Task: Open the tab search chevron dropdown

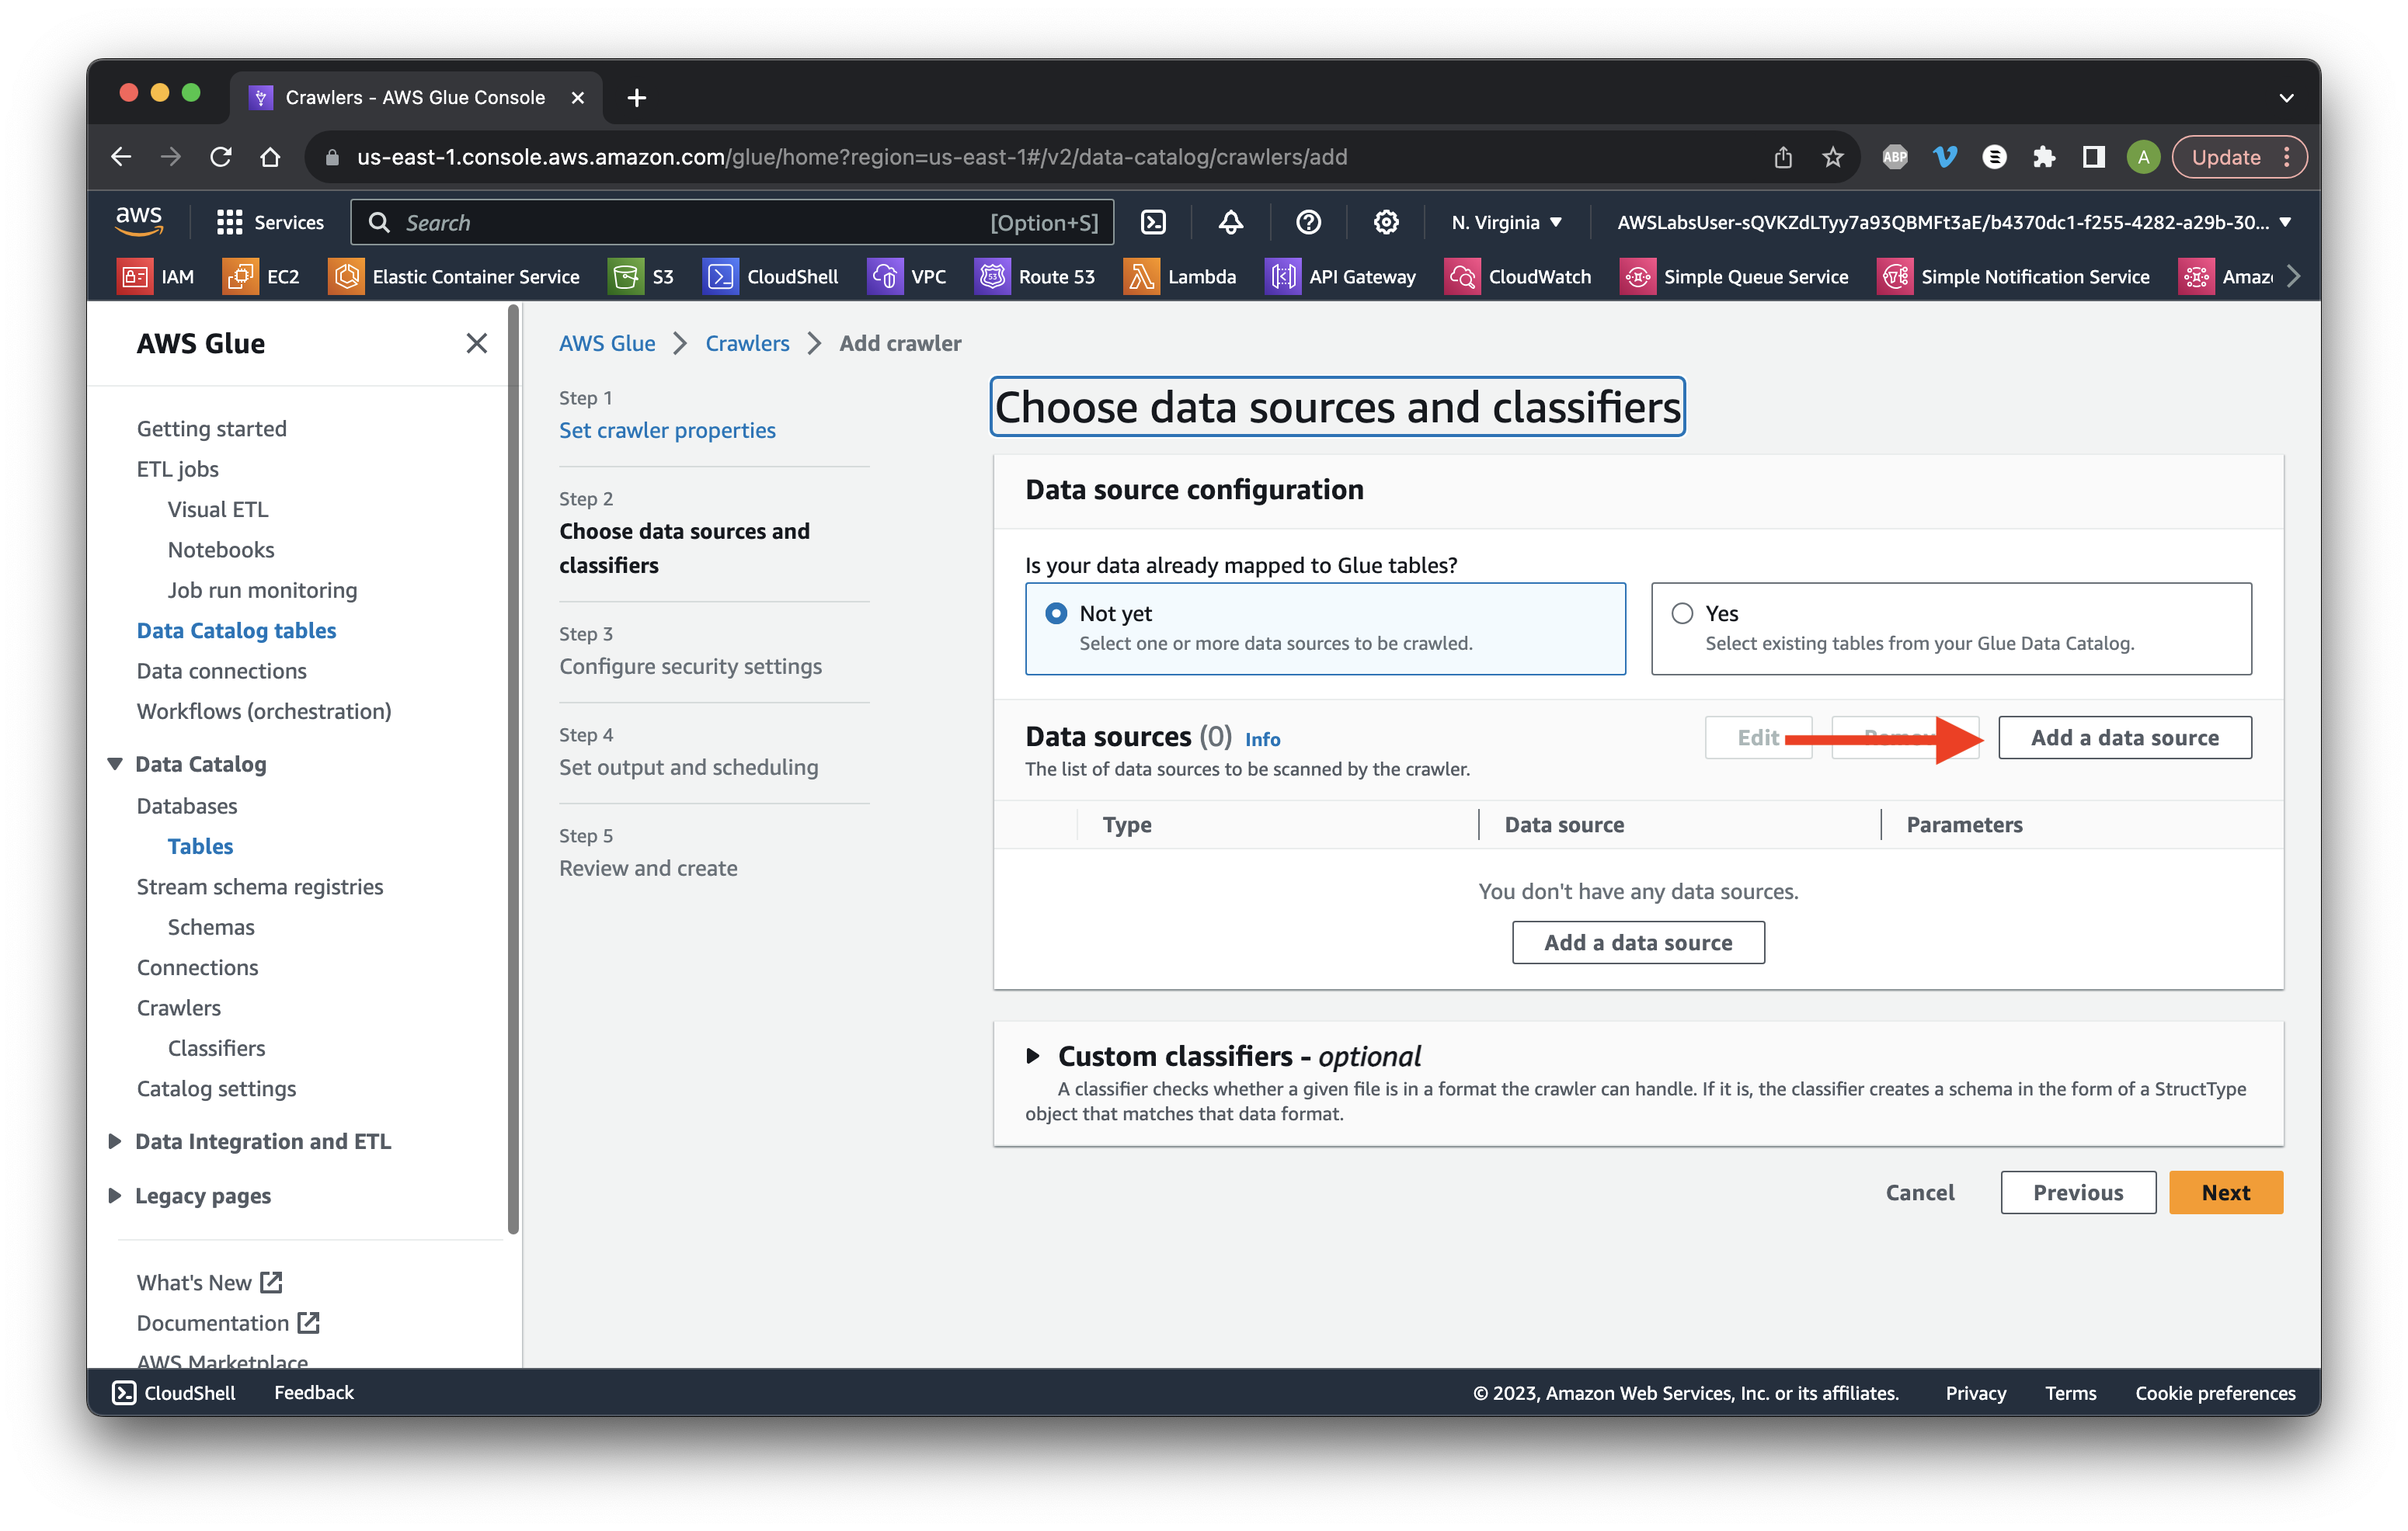Action: coord(2286,98)
